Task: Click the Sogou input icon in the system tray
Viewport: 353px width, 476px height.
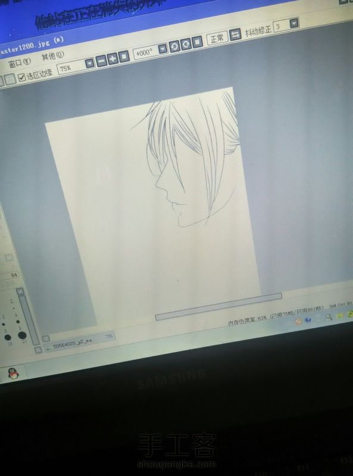Action: tap(298, 321)
